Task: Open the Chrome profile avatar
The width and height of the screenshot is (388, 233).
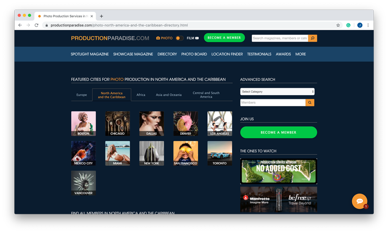Action: [x=360, y=25]
